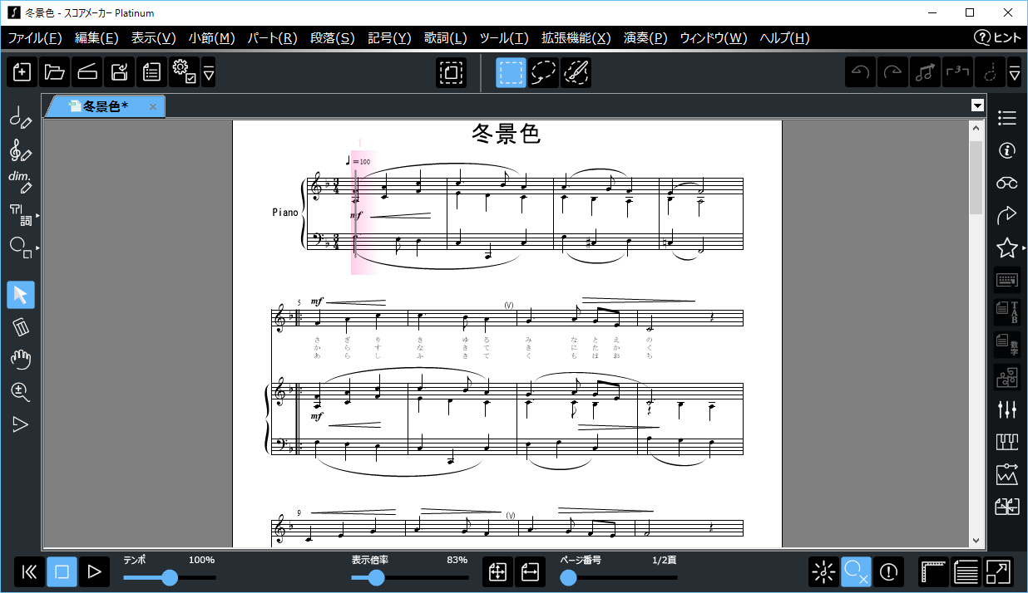Click the play triangle in left toolbar
The height and width of the screenshot is (593, 1028).
21,424
